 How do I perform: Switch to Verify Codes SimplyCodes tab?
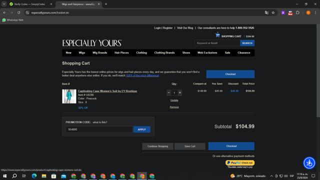[x=29, y=4]
